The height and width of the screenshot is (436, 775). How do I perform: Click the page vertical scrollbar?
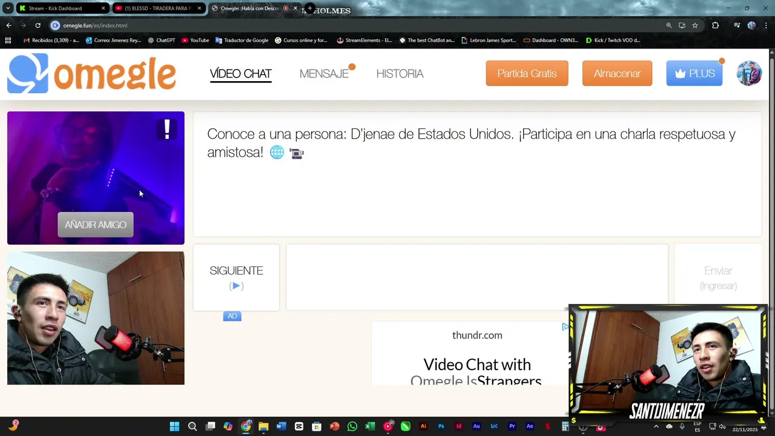click(771, 232)
